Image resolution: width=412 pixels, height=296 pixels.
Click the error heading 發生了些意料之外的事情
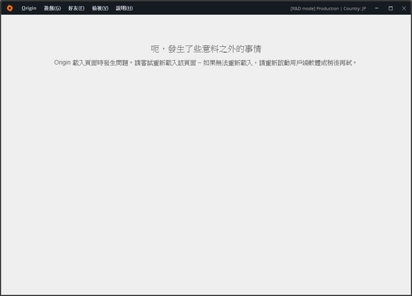tap(206, 49)
